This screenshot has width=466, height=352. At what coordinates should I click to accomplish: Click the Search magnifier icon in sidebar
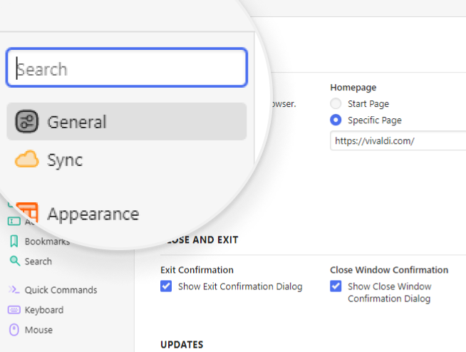[x=14, y=261]
